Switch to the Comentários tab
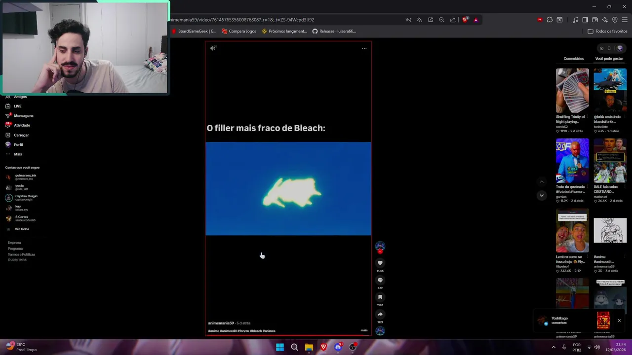Screen dimensions: 632x355 point(574,59)
